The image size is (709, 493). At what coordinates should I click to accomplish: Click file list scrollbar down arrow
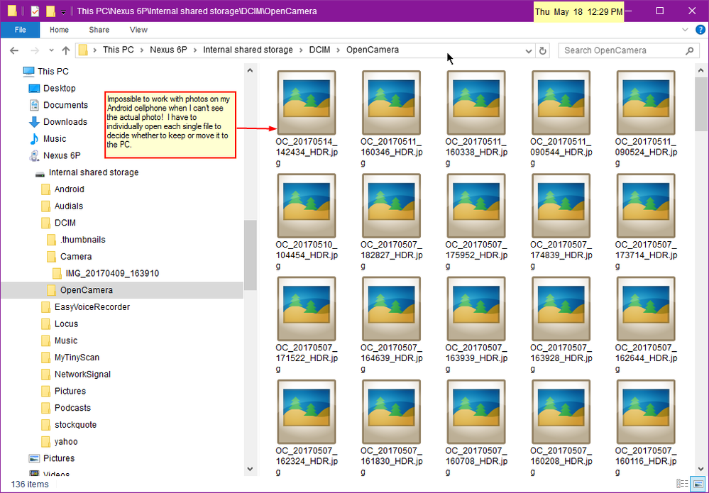701,469
